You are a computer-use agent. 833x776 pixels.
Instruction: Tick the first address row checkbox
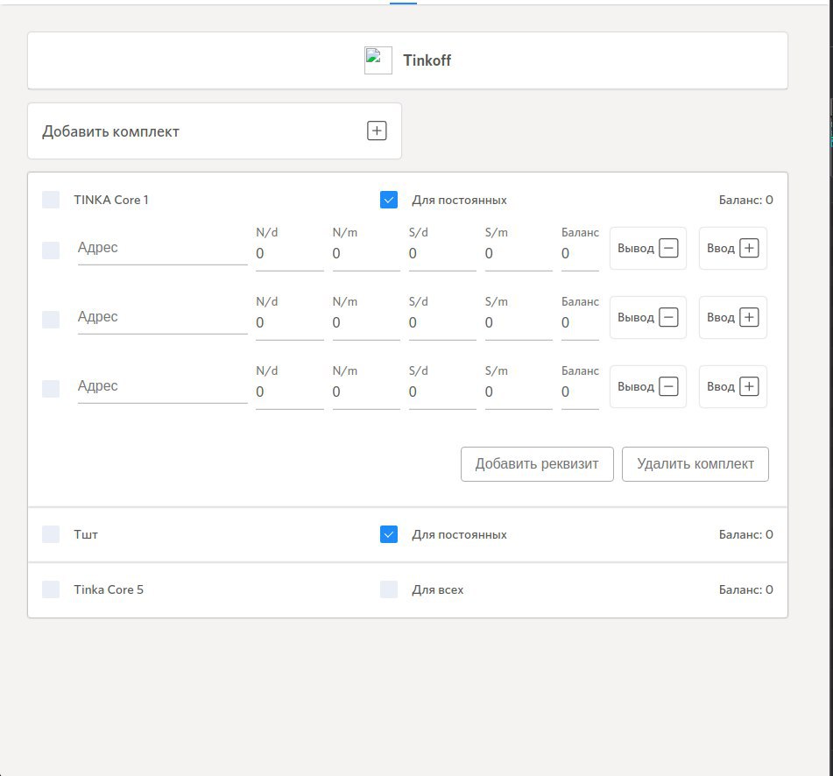[x=51, y=250]
